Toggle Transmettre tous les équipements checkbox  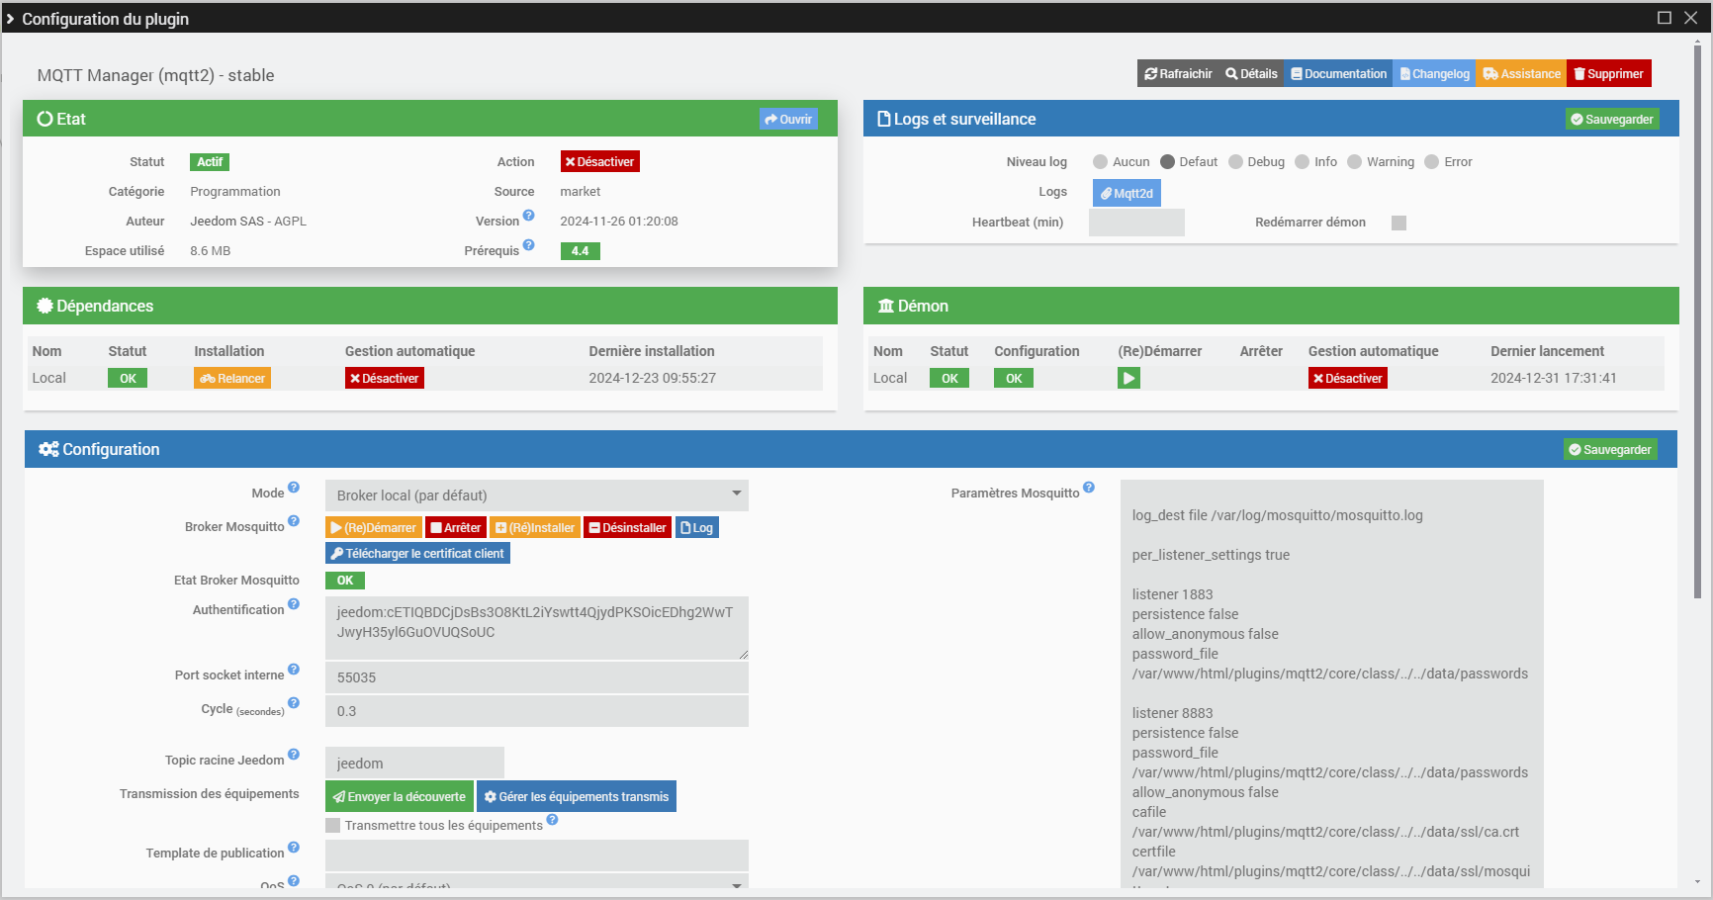(332, 826)
